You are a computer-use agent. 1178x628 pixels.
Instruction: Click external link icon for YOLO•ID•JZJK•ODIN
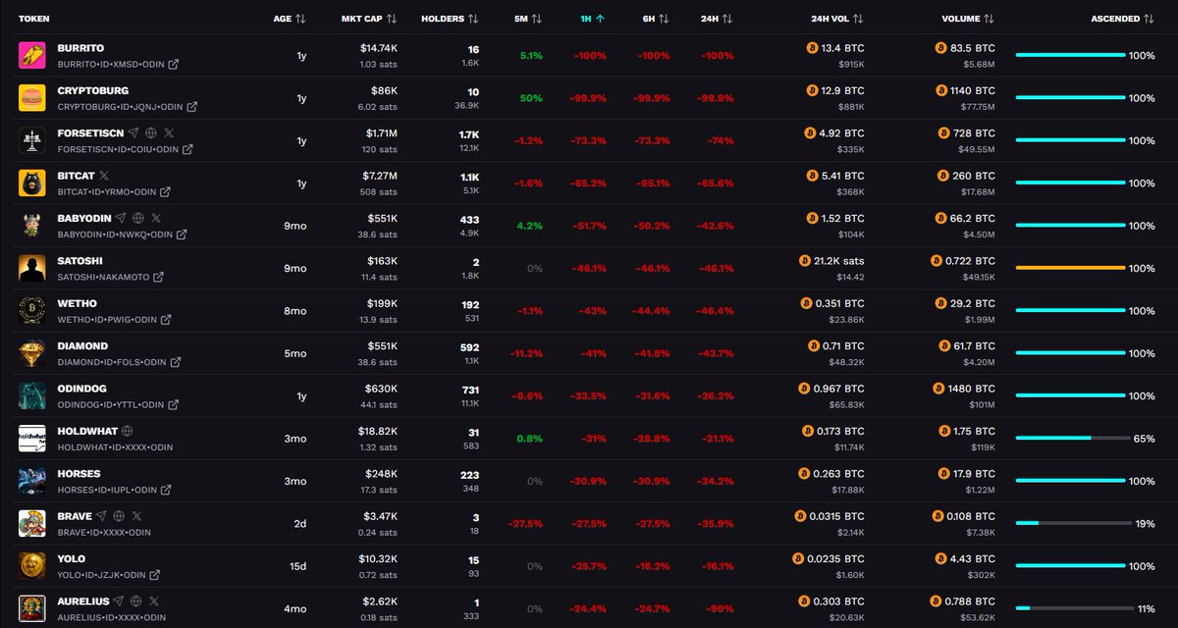tap(153, 575)
